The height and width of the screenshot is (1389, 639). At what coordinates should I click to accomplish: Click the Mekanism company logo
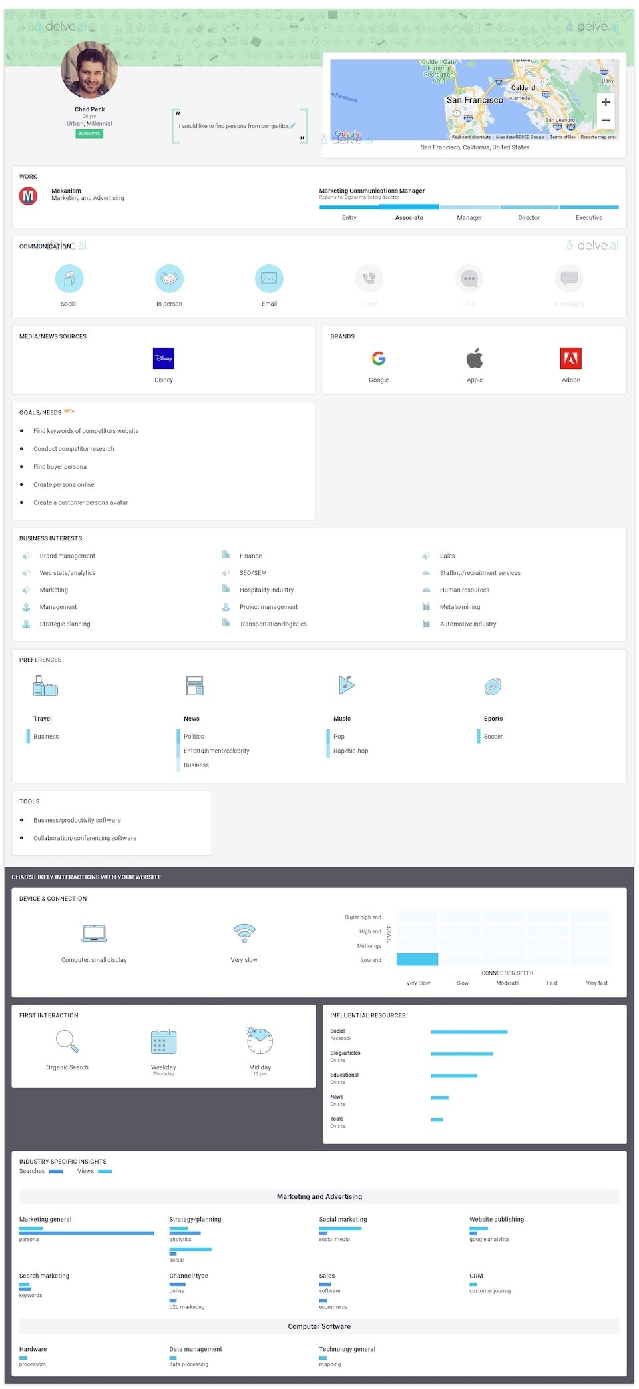tap(28, 196)
